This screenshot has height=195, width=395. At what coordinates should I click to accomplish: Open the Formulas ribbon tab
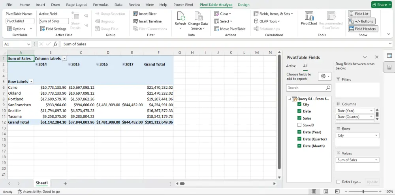click(101, 5)
